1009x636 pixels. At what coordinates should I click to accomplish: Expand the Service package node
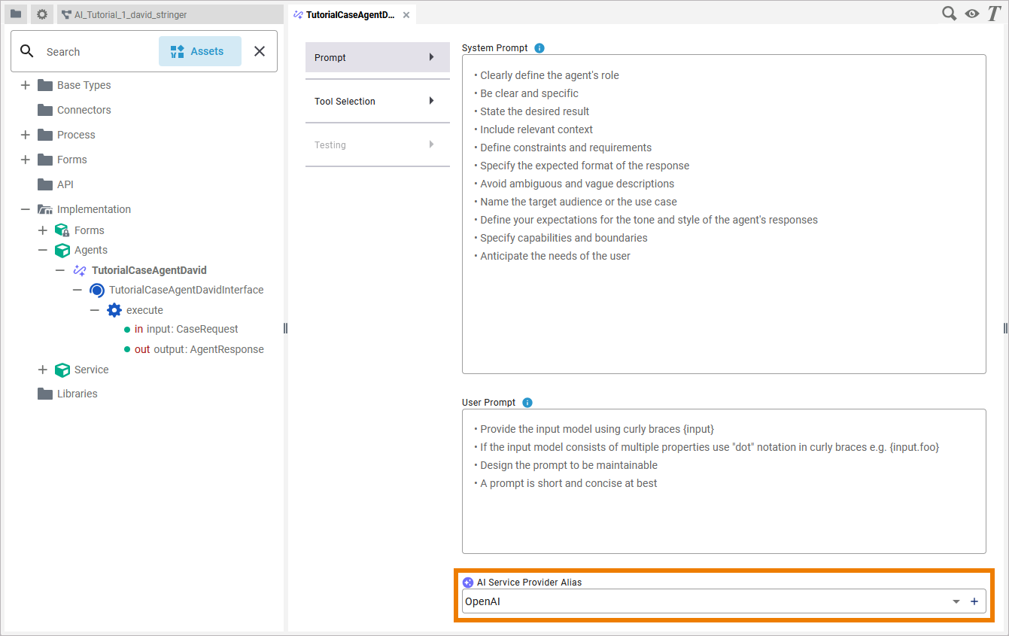43,370
